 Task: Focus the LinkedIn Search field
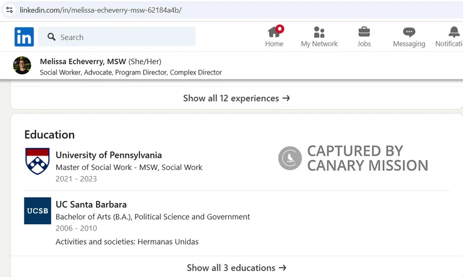click(x=117, y=37)
